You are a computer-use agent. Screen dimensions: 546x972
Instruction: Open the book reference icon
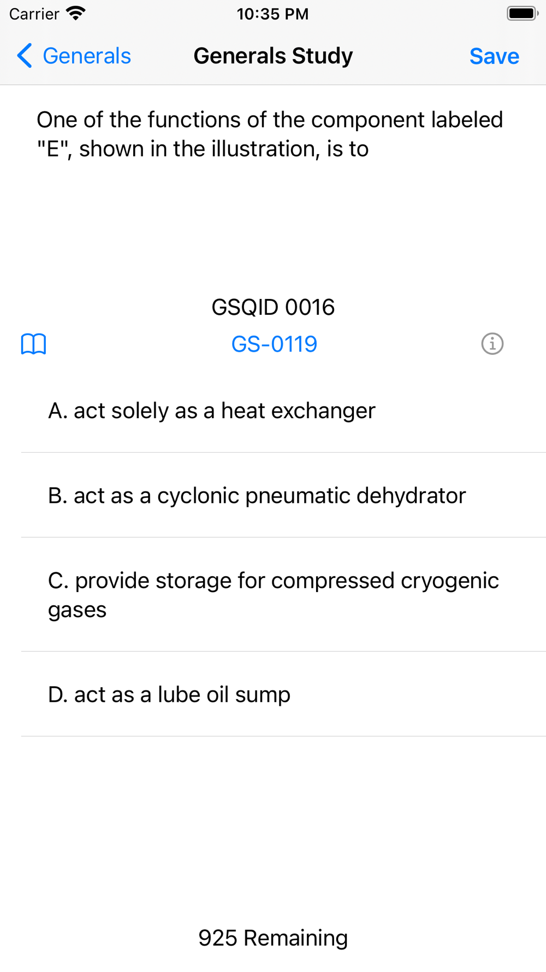click(33, 344)
